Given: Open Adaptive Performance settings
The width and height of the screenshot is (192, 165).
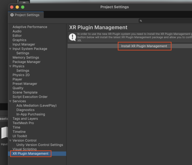Looking at the screenshot, I should [30, 27].
